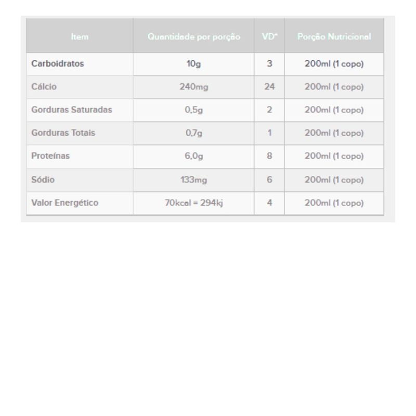
Task: Select the Carboidratos row label
Action: coord(58,64)
